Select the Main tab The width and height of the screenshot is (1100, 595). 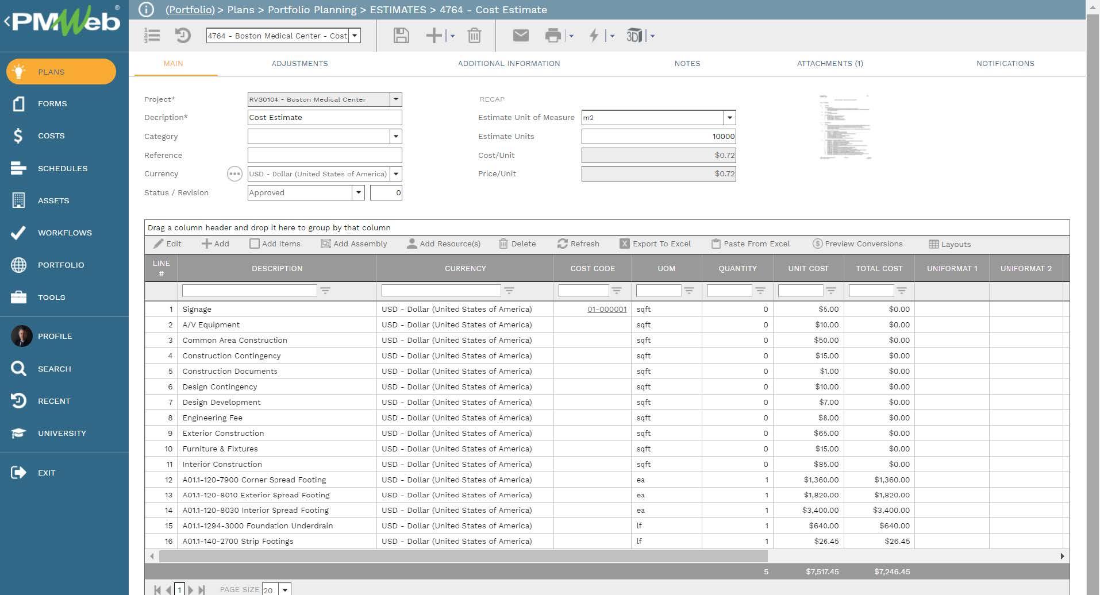pos(174,64)
